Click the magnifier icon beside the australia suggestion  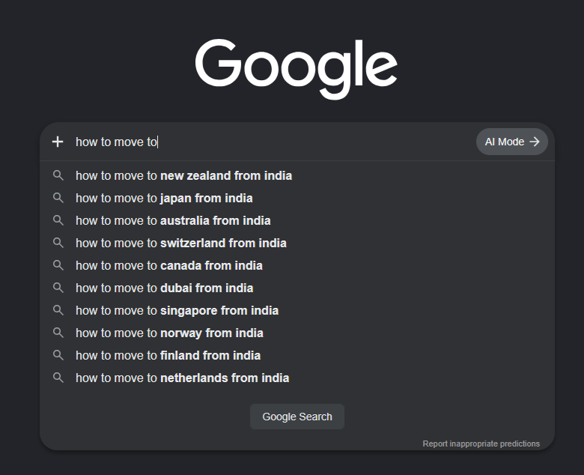click(x=58, y=220)
